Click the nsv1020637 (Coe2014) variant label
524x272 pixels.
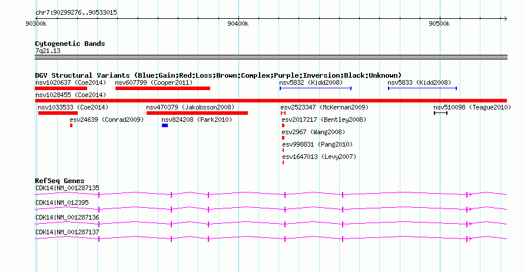coord(71,82)
